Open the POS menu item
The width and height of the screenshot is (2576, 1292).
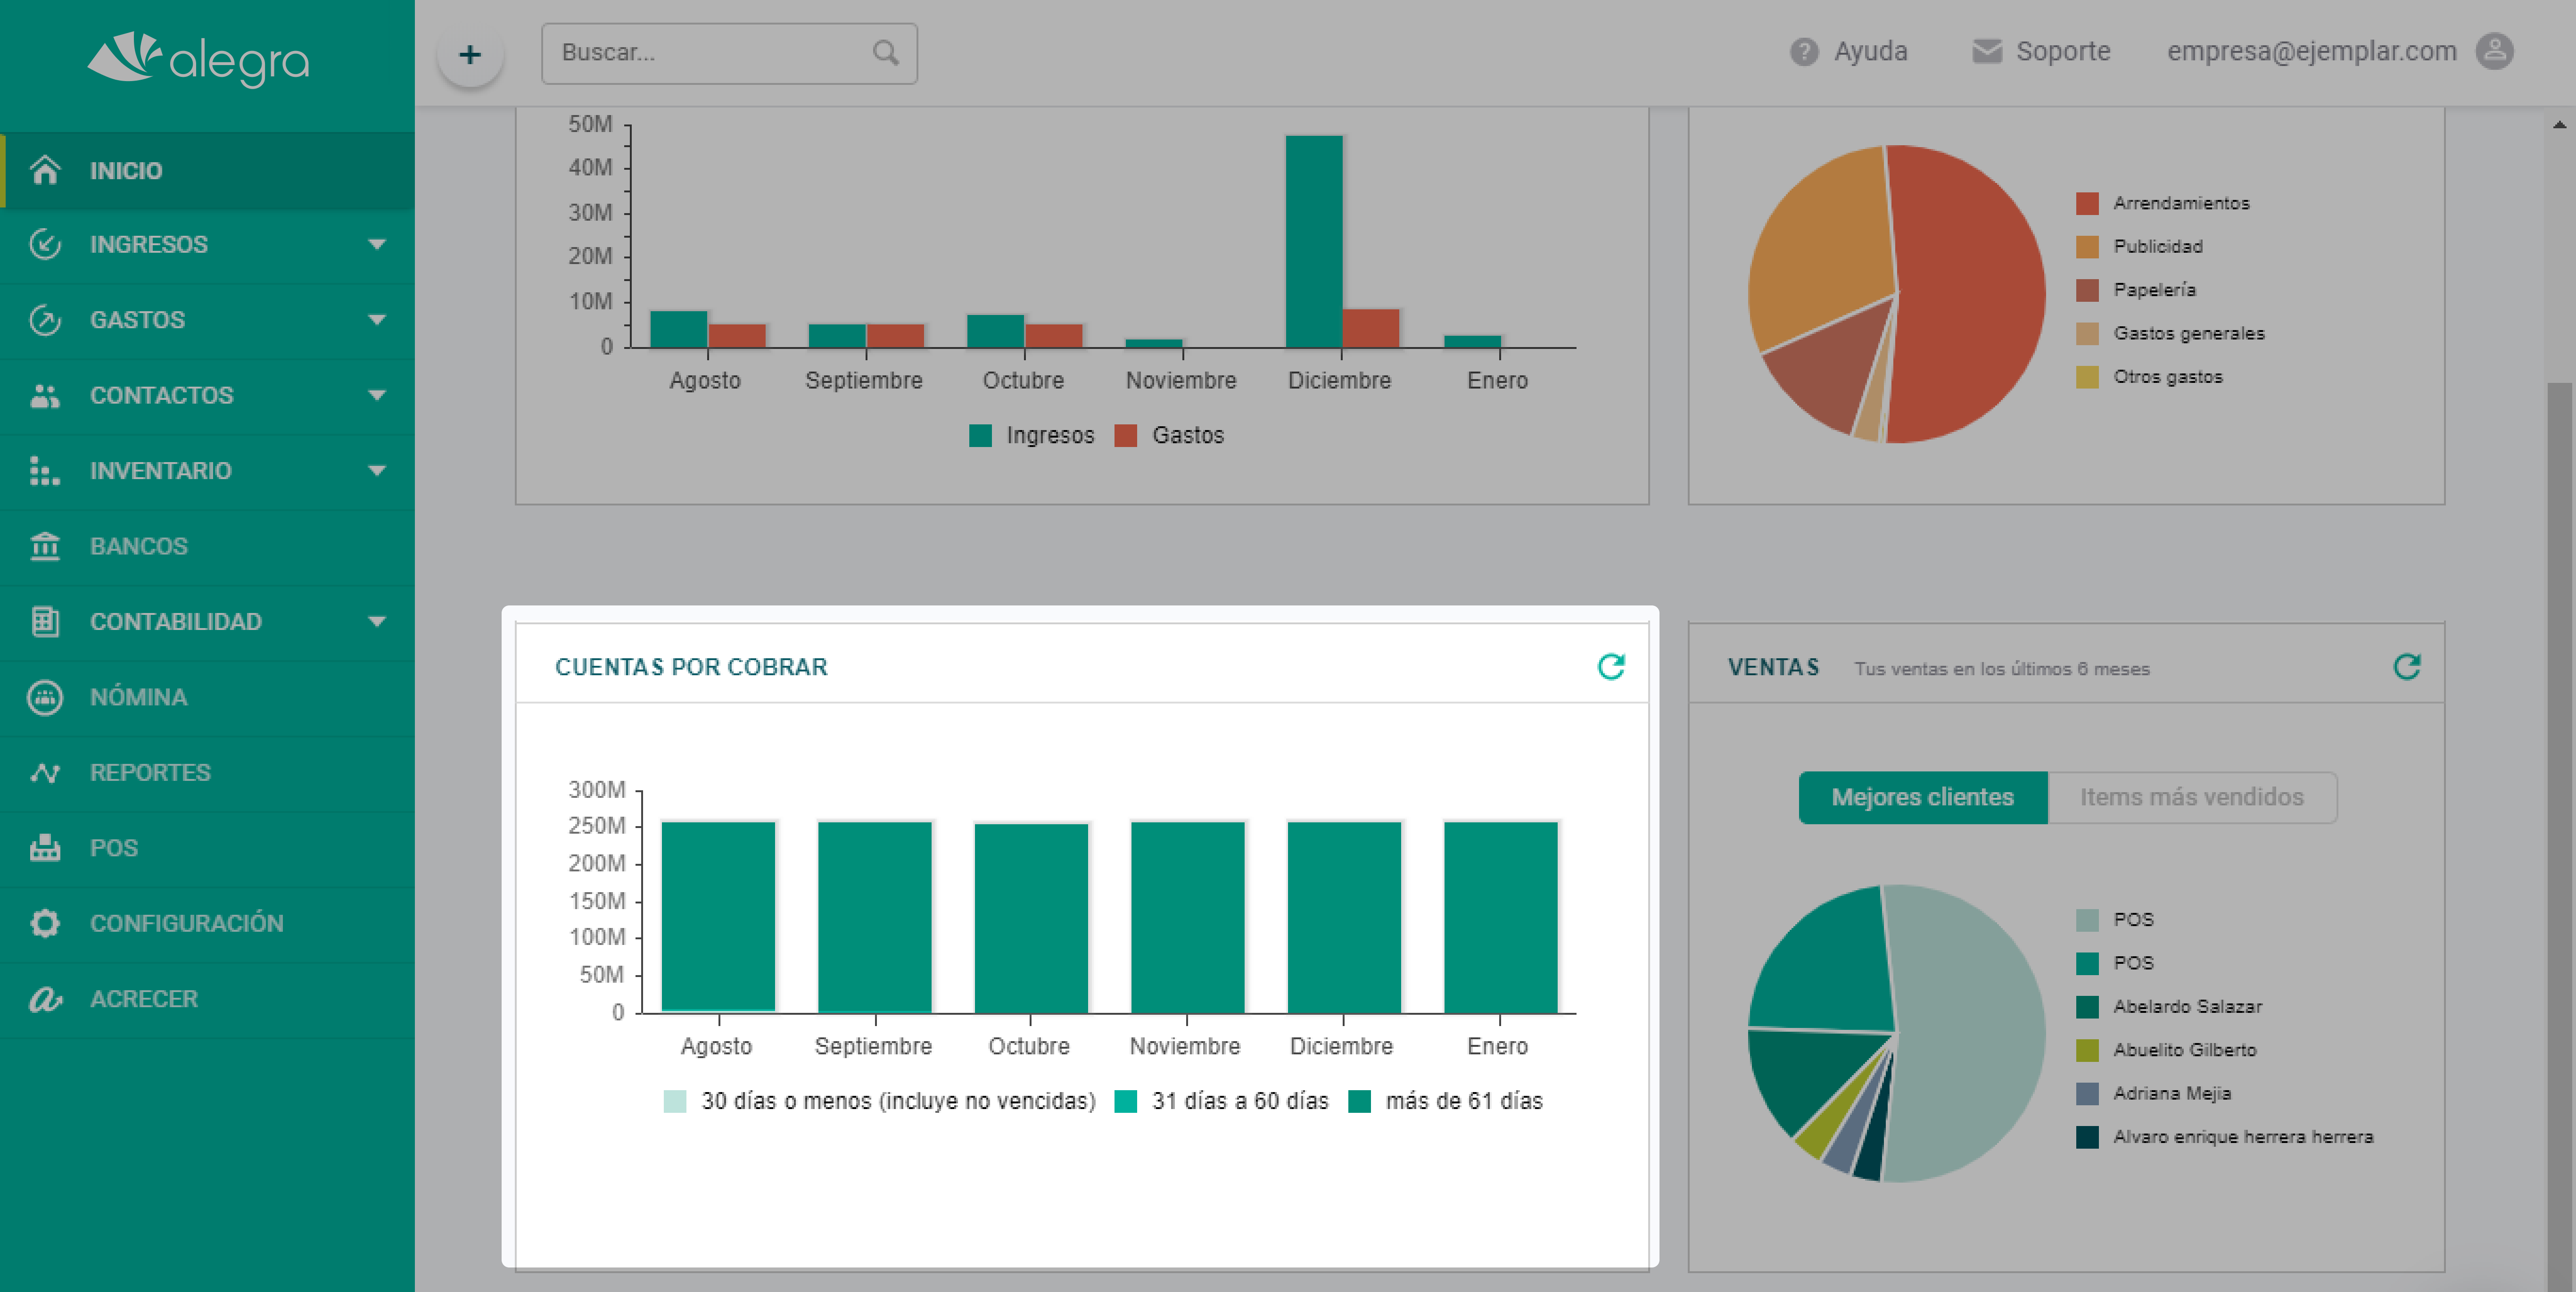point(207,848)
